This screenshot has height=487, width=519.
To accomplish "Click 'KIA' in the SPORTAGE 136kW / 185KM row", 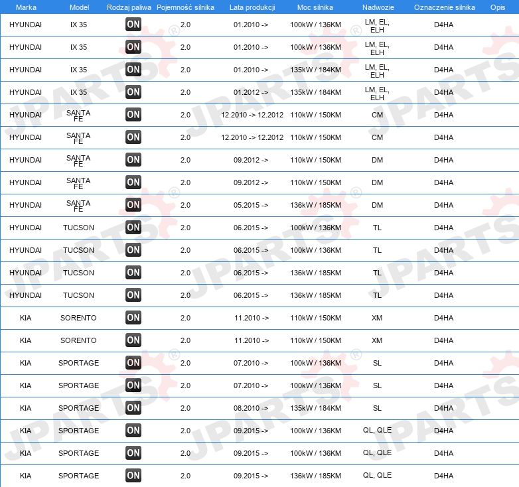I will [25, 476].
